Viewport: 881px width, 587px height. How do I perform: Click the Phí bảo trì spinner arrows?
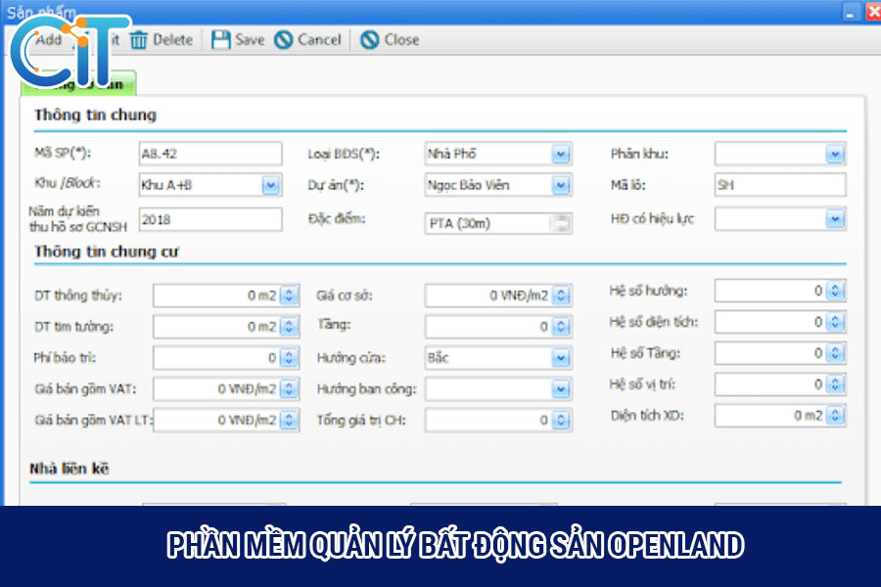[289, 358]
